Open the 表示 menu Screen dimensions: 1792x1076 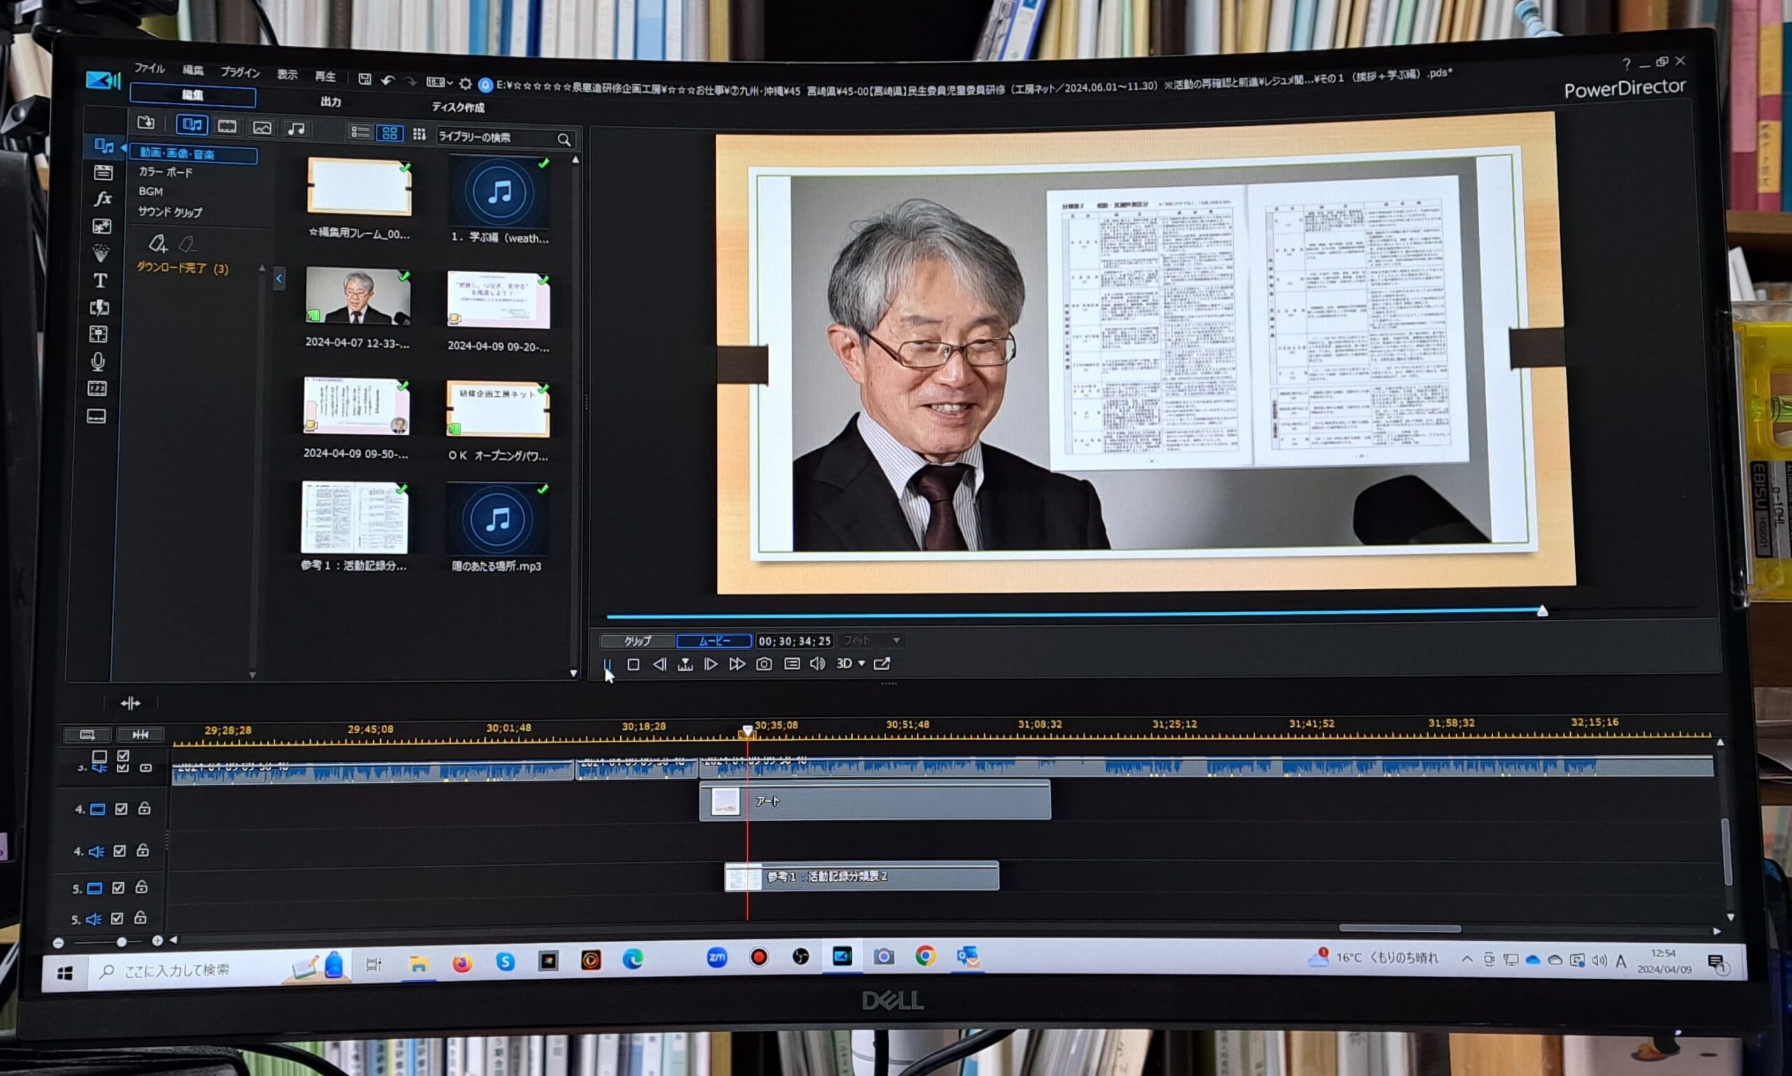pos(287,75)
